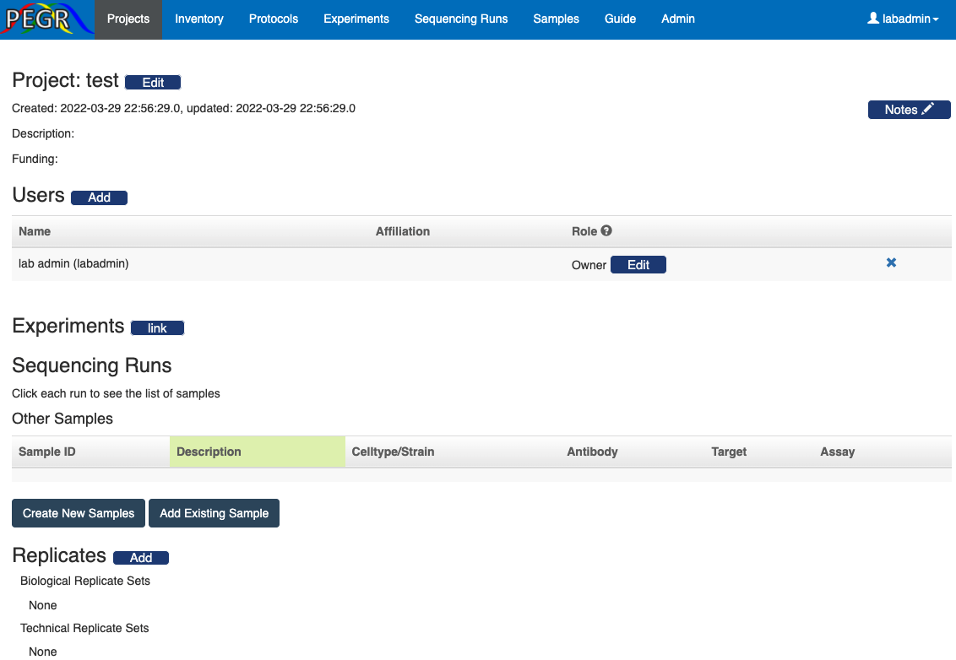The height and width of the screenshot is (660, 956).
Task: Show Role help question mark icon
Action: coord(606,230)
